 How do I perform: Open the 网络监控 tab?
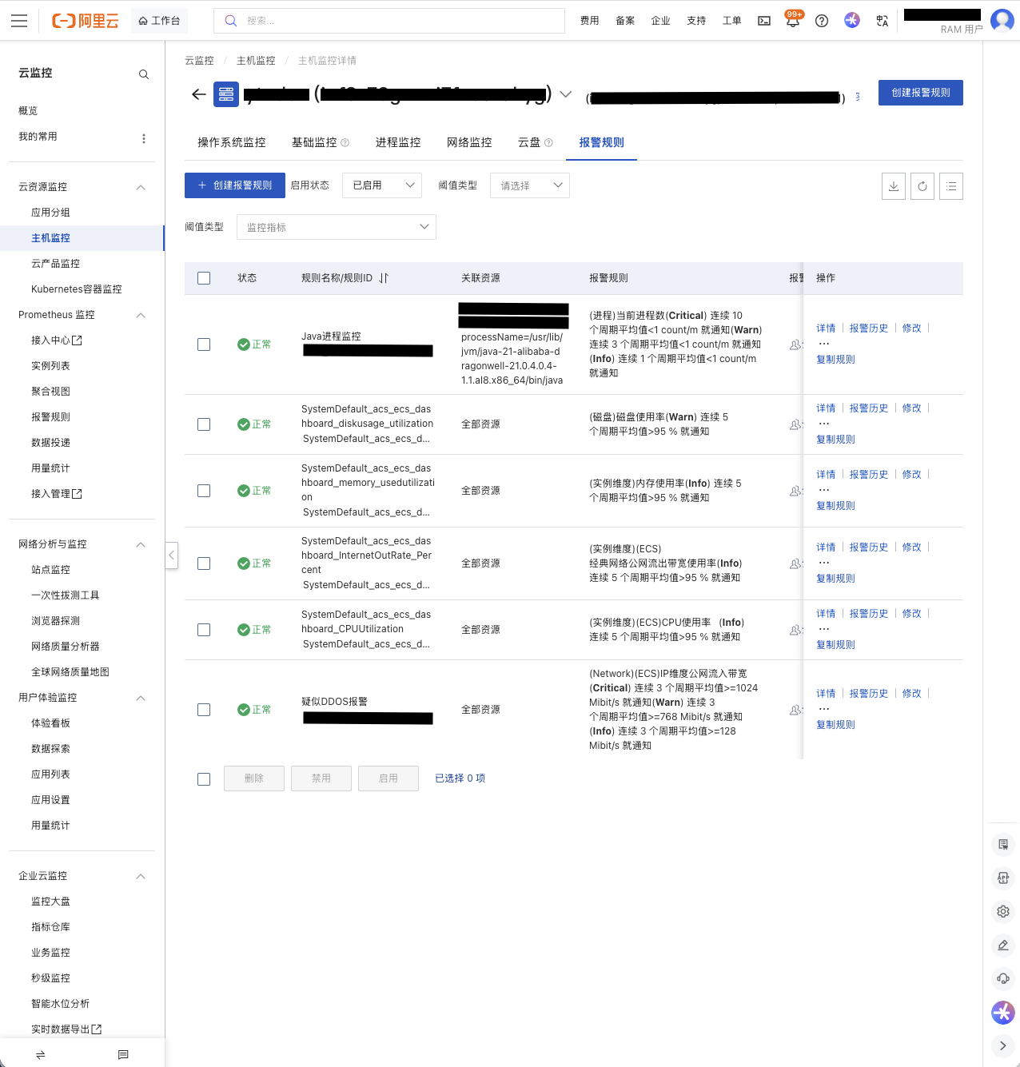coord(469,142)
